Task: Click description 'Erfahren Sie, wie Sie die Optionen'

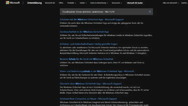Action: tap(105, 76)
